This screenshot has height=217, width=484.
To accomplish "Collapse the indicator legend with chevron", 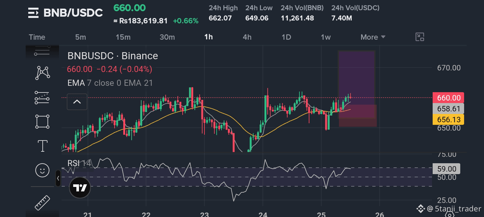I will (x=77, y=102).
